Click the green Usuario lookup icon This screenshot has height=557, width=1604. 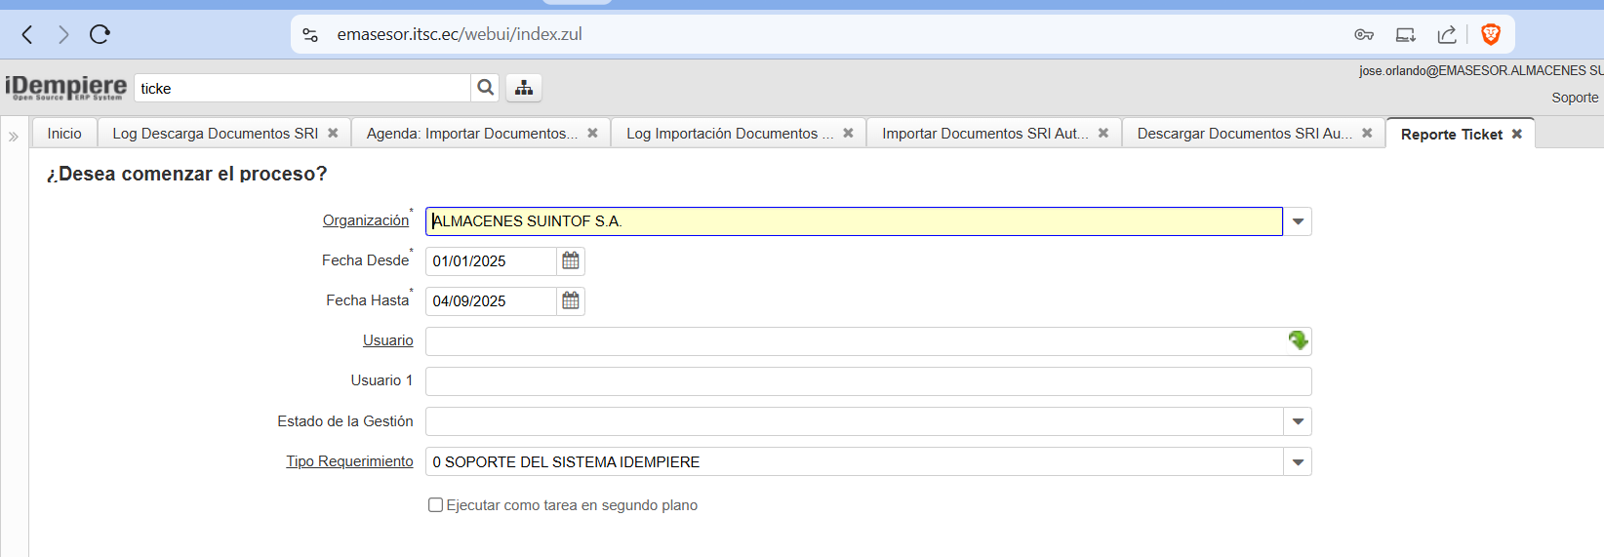point(1298,340)
